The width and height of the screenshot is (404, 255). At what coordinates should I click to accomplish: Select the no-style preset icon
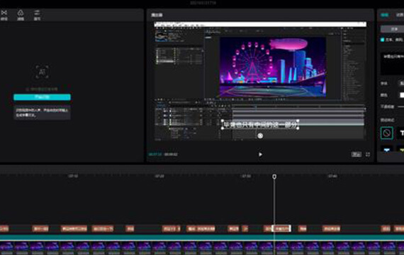[x=387, y=133]
